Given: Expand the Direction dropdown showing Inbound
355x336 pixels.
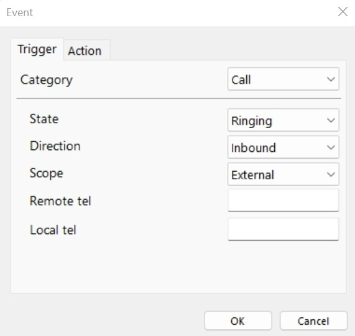Looking at the screenshot, I should 284,147.
